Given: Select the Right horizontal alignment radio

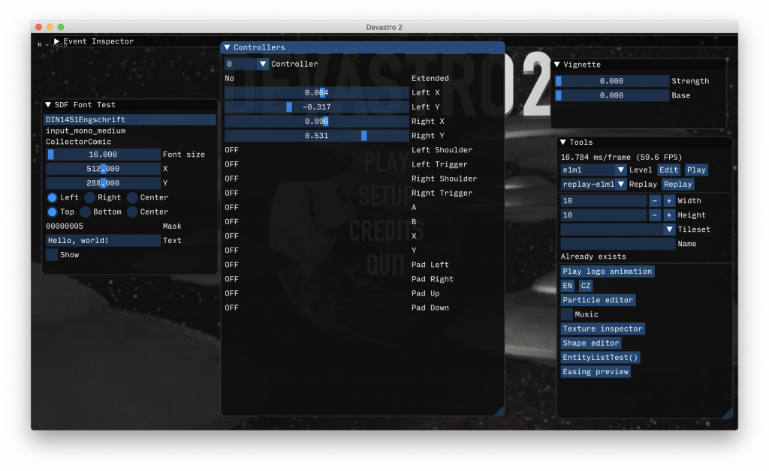Looking at the screenshot, I should (90, 198).
